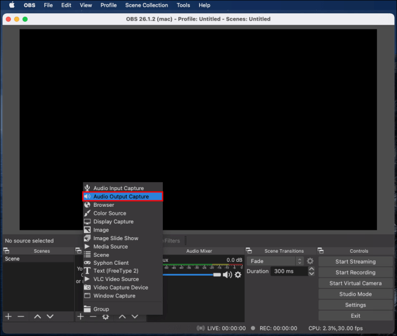Click the Duration 300 ms field
The width and height of the screenshot is (397, 336).
coord(289,271)
